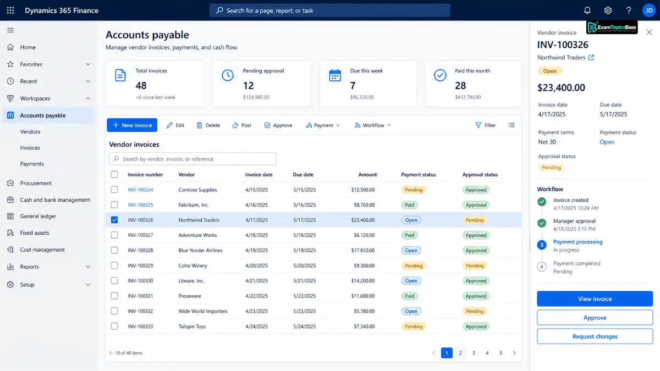Click the vendor invoice search field
This screenshot has width=660, height=371.
tap(193, 159)
